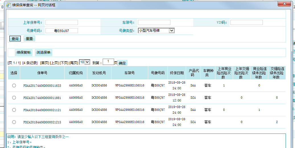Select radio for policy PDAA20174406D000011633

(14, 86)
